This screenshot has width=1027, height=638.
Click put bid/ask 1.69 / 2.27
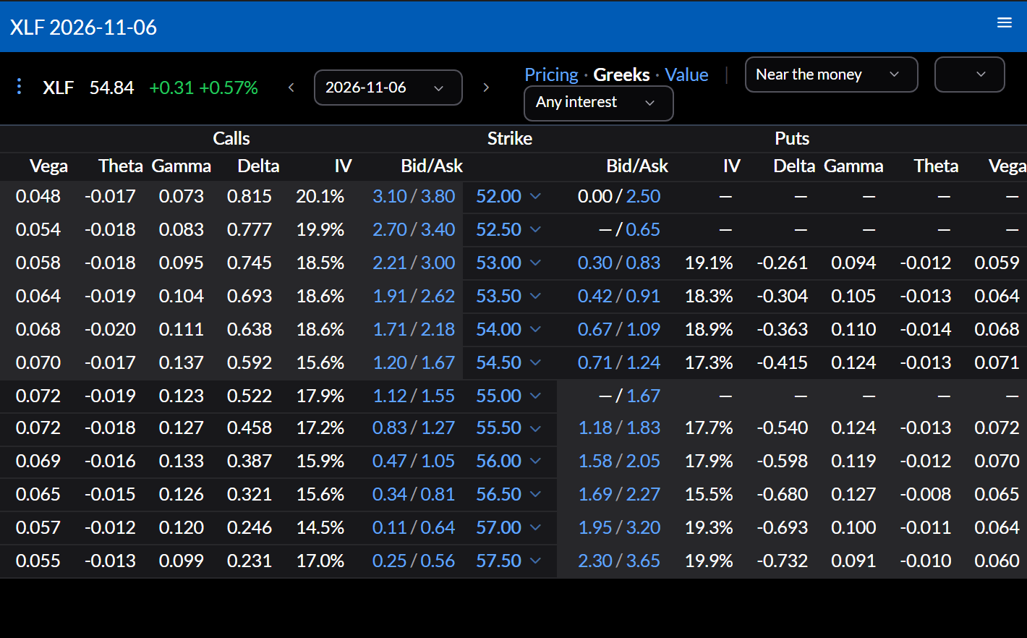point(619,494)
